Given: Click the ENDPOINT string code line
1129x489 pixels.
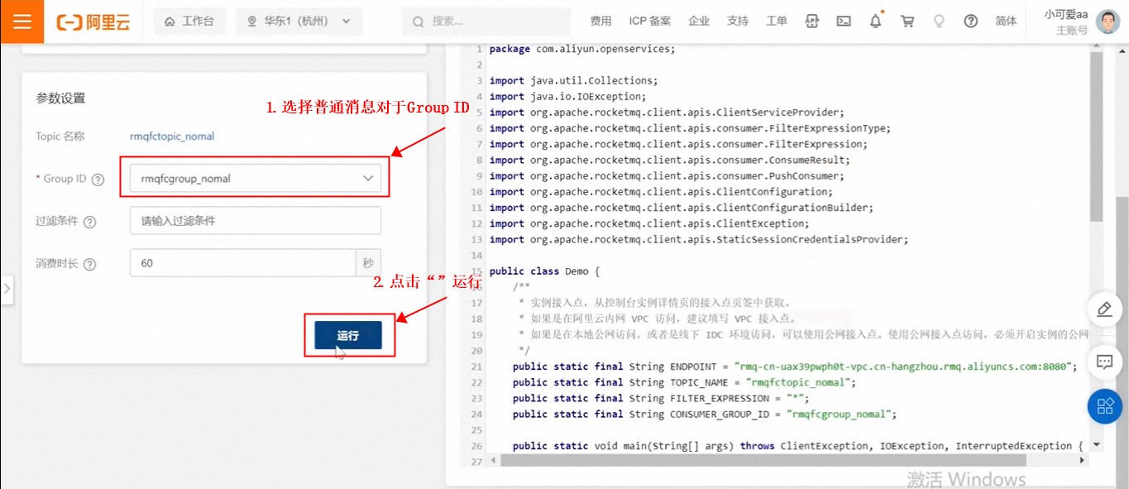Looking at the screenshot, I should tap(795, 367).
